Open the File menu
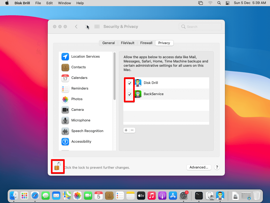The width and height of the screenshot is (270, 203). (38, 3)
